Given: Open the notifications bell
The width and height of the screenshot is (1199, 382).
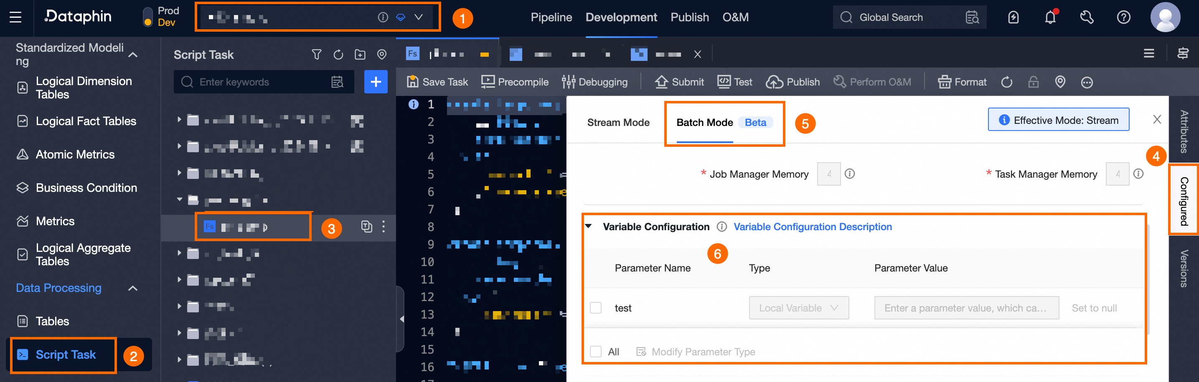Looking at the screenshot, I should [1049, 18].
